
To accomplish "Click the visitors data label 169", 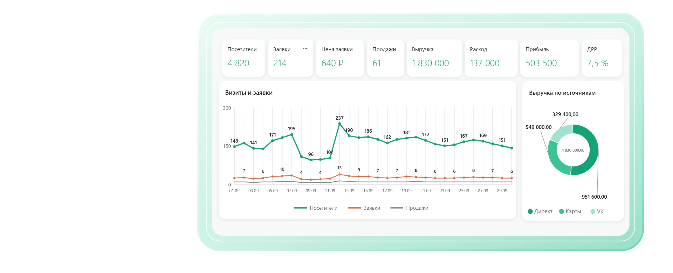I will (x=483, y=135).
